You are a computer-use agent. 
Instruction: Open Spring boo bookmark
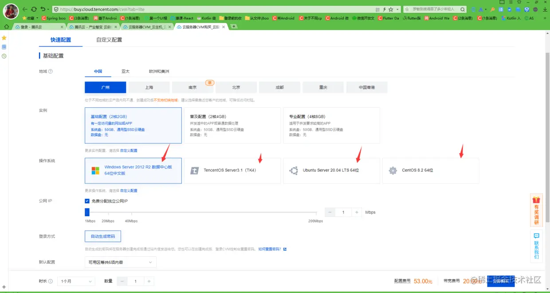click(x=53, y=18)
